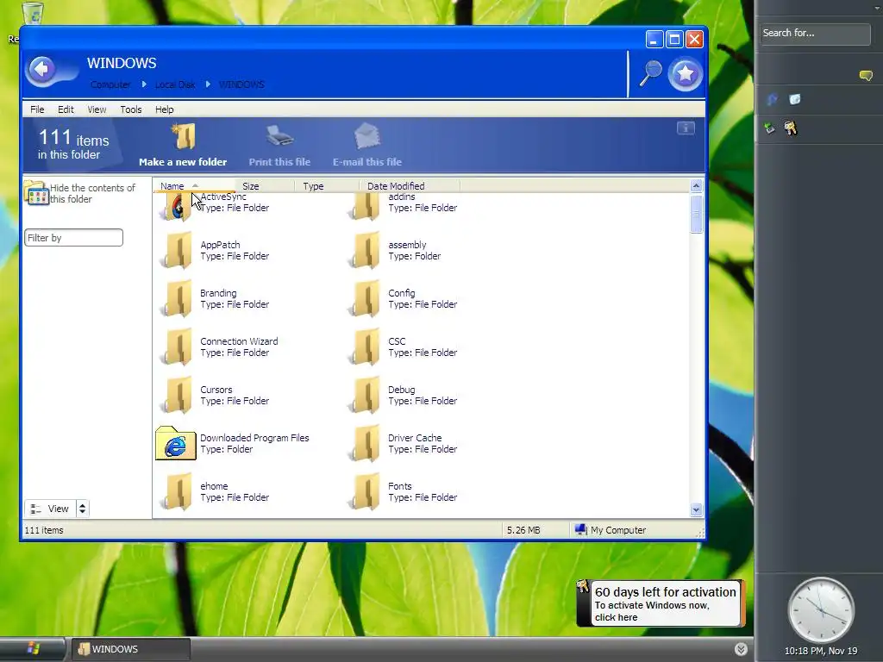Hide the contents of this folder
883x662 pixels.
pos(80,193)
